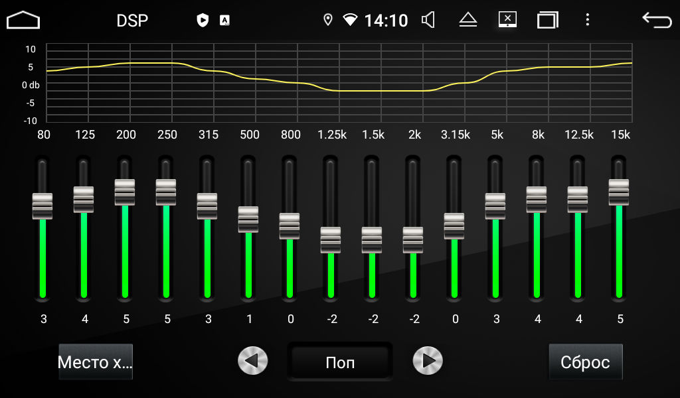Open Wi-Fi status icon
Image resolution: width=680 pixels, height=398 pixels.
(350, 20)
